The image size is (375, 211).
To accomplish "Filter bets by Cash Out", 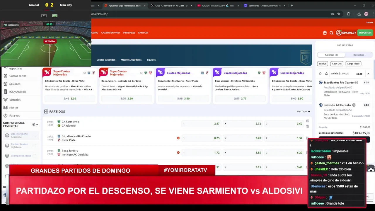I will [x=337, y=64].
